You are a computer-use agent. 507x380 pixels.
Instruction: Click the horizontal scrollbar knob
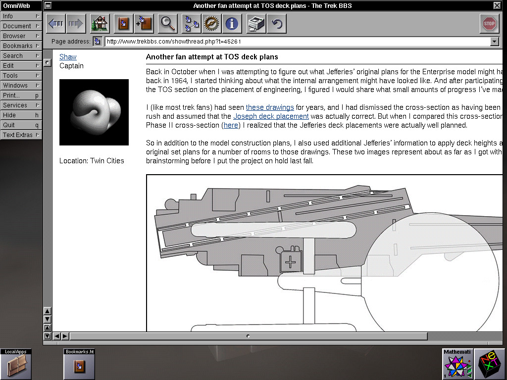click(249, 336)
